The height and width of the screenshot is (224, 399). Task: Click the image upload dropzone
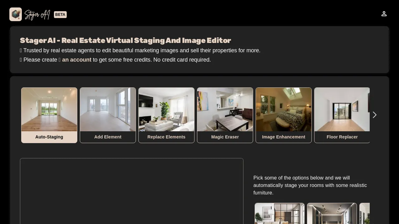[x=132, y=191]
